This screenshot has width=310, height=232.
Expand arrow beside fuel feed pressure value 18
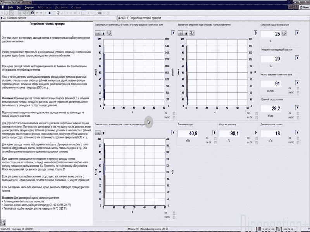297,132
